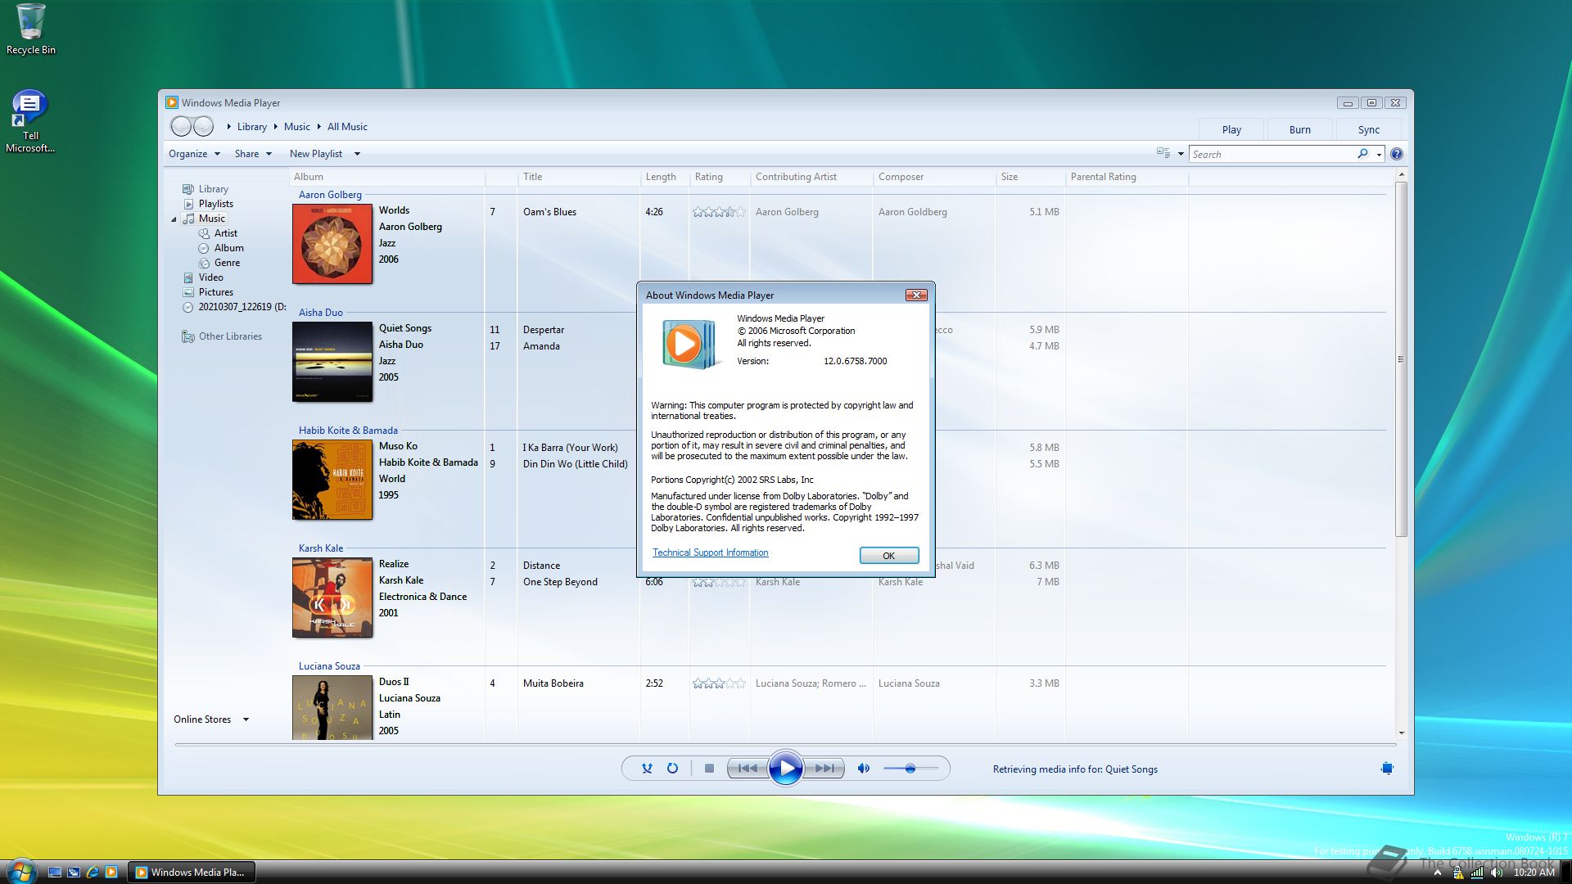Viewport: 1572px width, 884px height.
Task: Open the search options dropdown arrow
Action: pos(1380,155)
